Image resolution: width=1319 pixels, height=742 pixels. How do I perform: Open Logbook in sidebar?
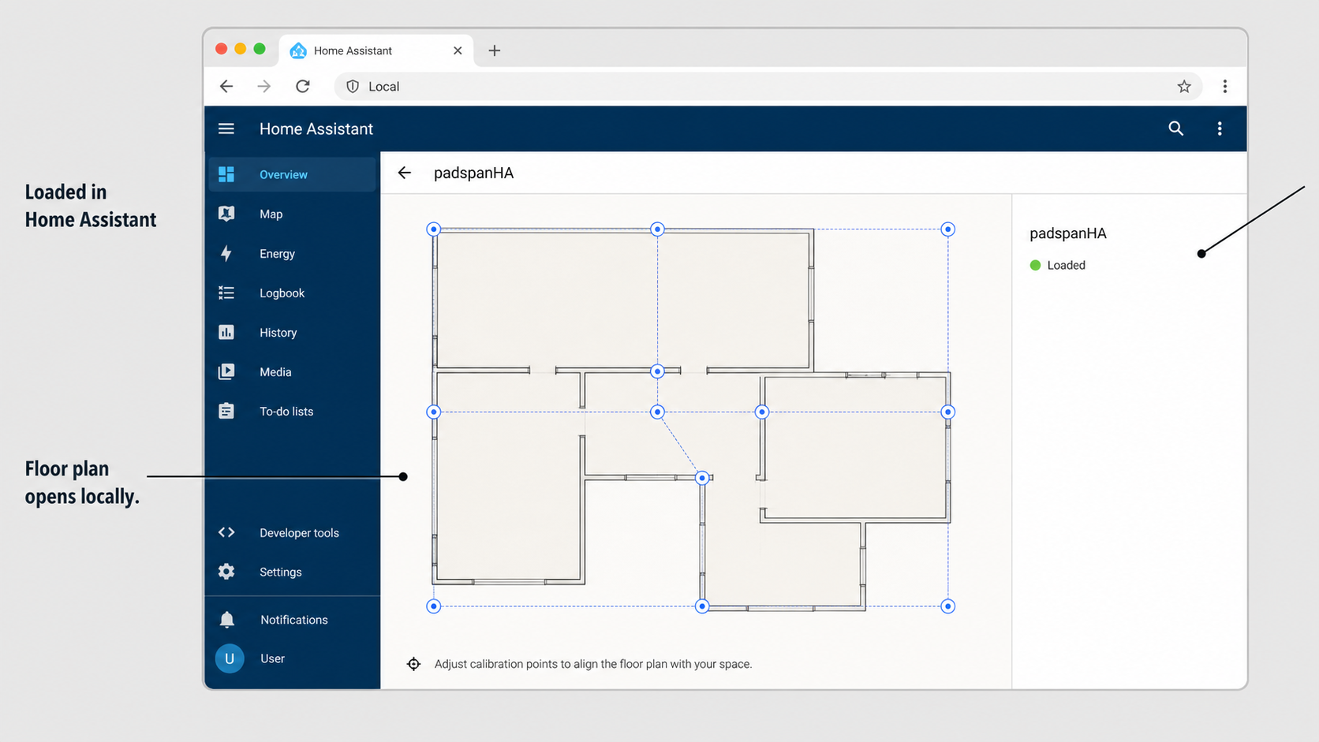293,293
